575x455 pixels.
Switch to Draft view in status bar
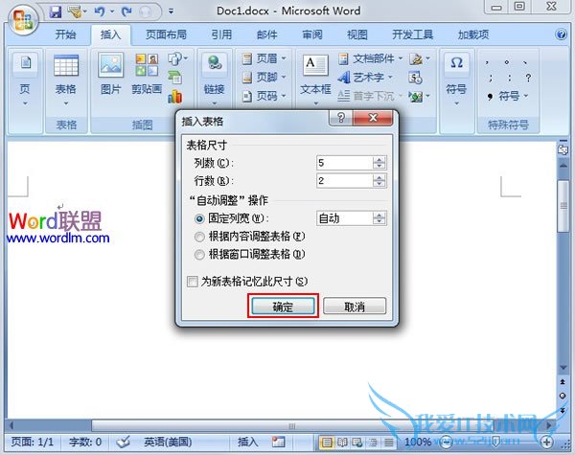point(388,443)
